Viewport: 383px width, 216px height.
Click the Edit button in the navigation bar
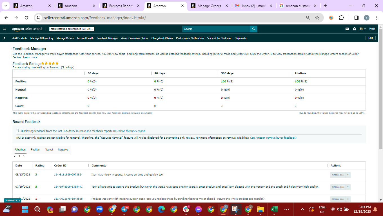point(370,38)
